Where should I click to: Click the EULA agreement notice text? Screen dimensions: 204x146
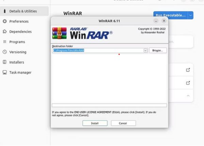click(104, 114)
